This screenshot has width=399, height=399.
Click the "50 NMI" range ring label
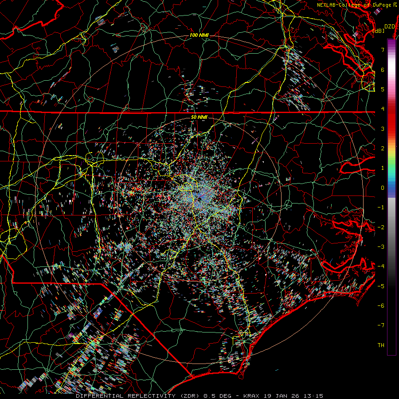click(199, 117)
